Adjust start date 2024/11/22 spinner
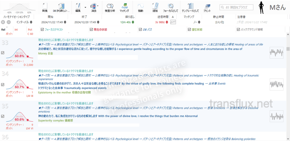The width and height of the screenshot is (290, 141). tap(65, 22)
